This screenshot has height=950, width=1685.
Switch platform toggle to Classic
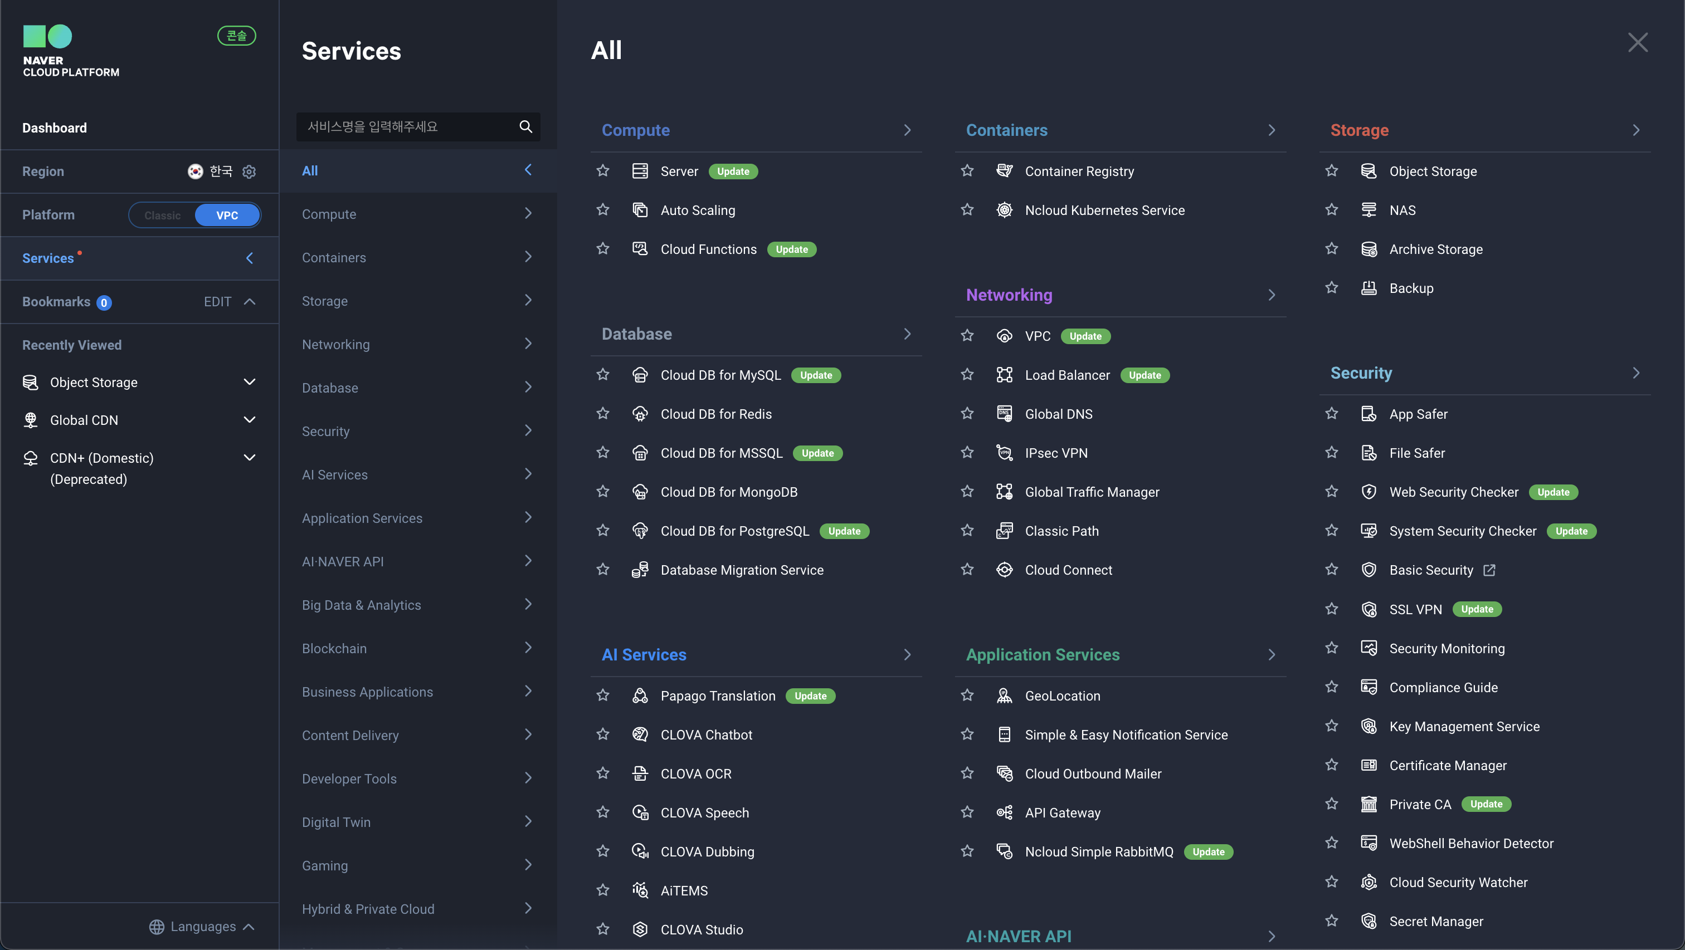tap(162, 215)
